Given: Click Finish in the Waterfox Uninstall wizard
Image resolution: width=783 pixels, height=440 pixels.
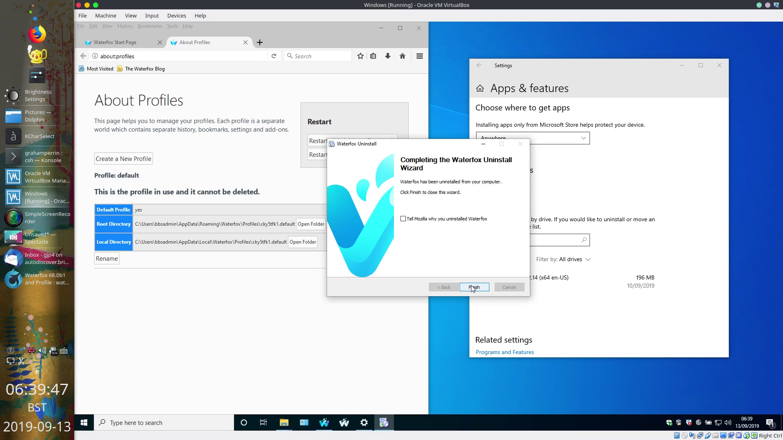Looking at the screenshot, I should (x=474, y=287).
